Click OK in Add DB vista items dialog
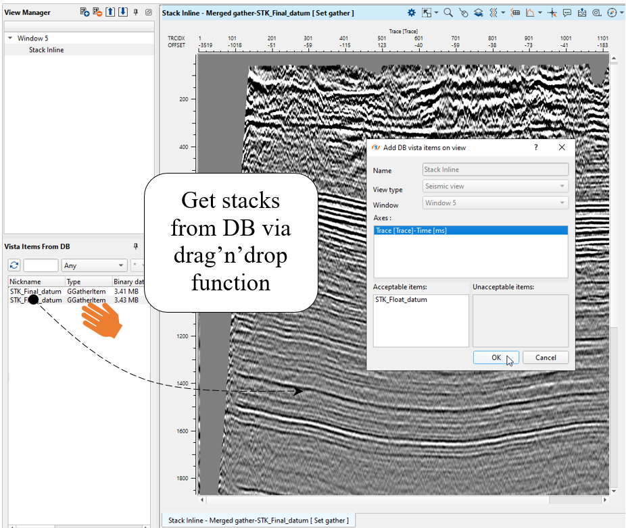 click(496, 358)
